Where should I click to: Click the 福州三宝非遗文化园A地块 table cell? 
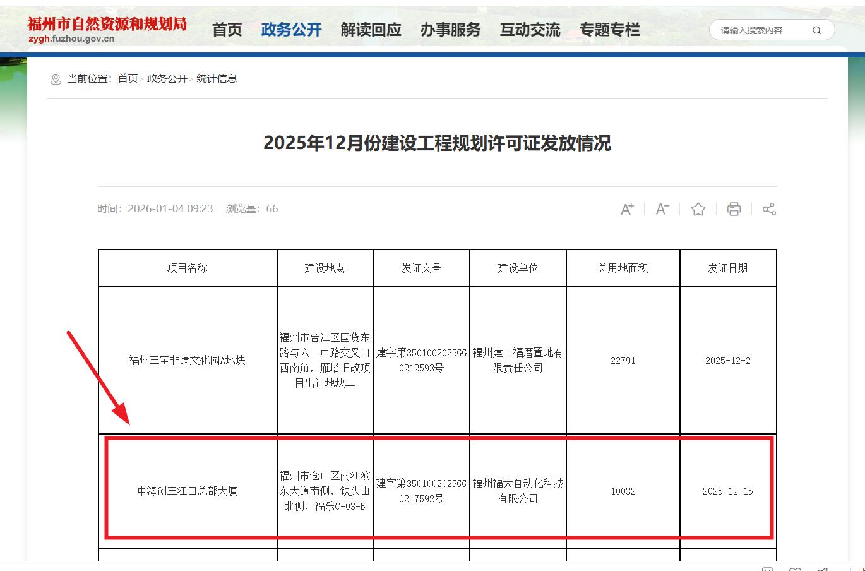pos(188,360)
